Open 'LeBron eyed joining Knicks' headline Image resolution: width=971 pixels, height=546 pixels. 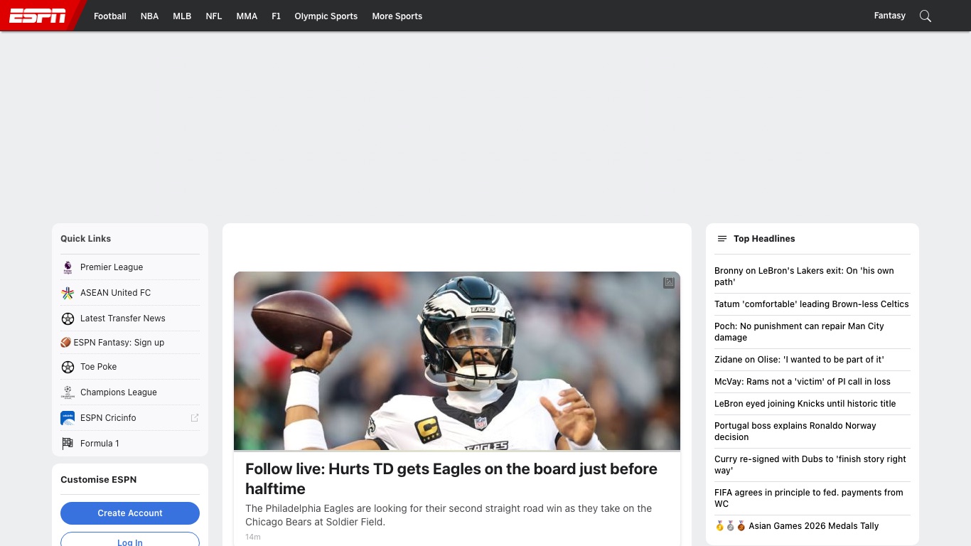coord(805,404)
